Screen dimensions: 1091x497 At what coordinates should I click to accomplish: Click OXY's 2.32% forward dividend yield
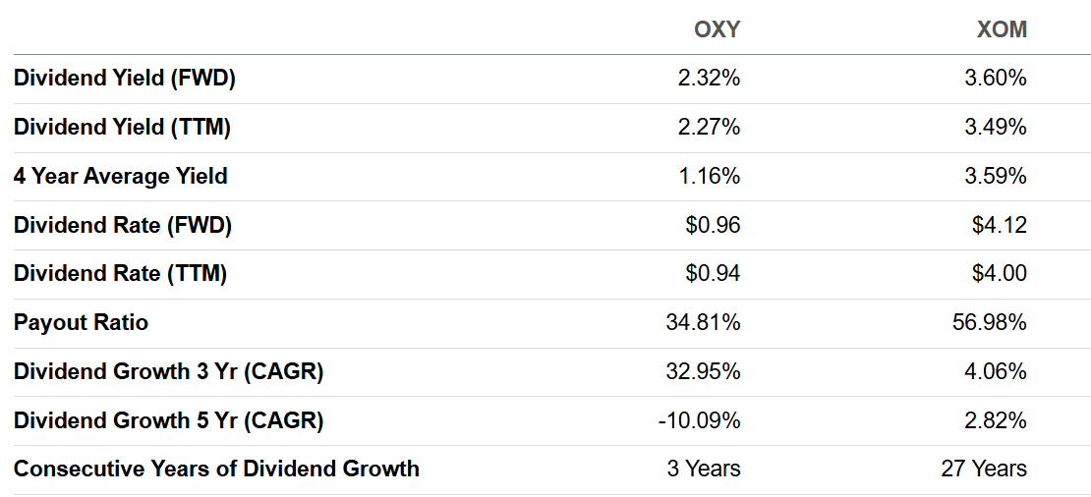click(709, 79)
